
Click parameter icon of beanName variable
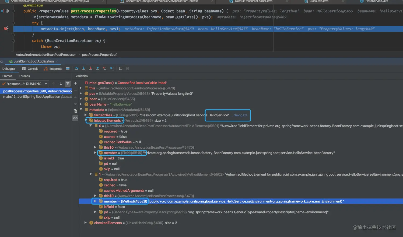(86, 104)
